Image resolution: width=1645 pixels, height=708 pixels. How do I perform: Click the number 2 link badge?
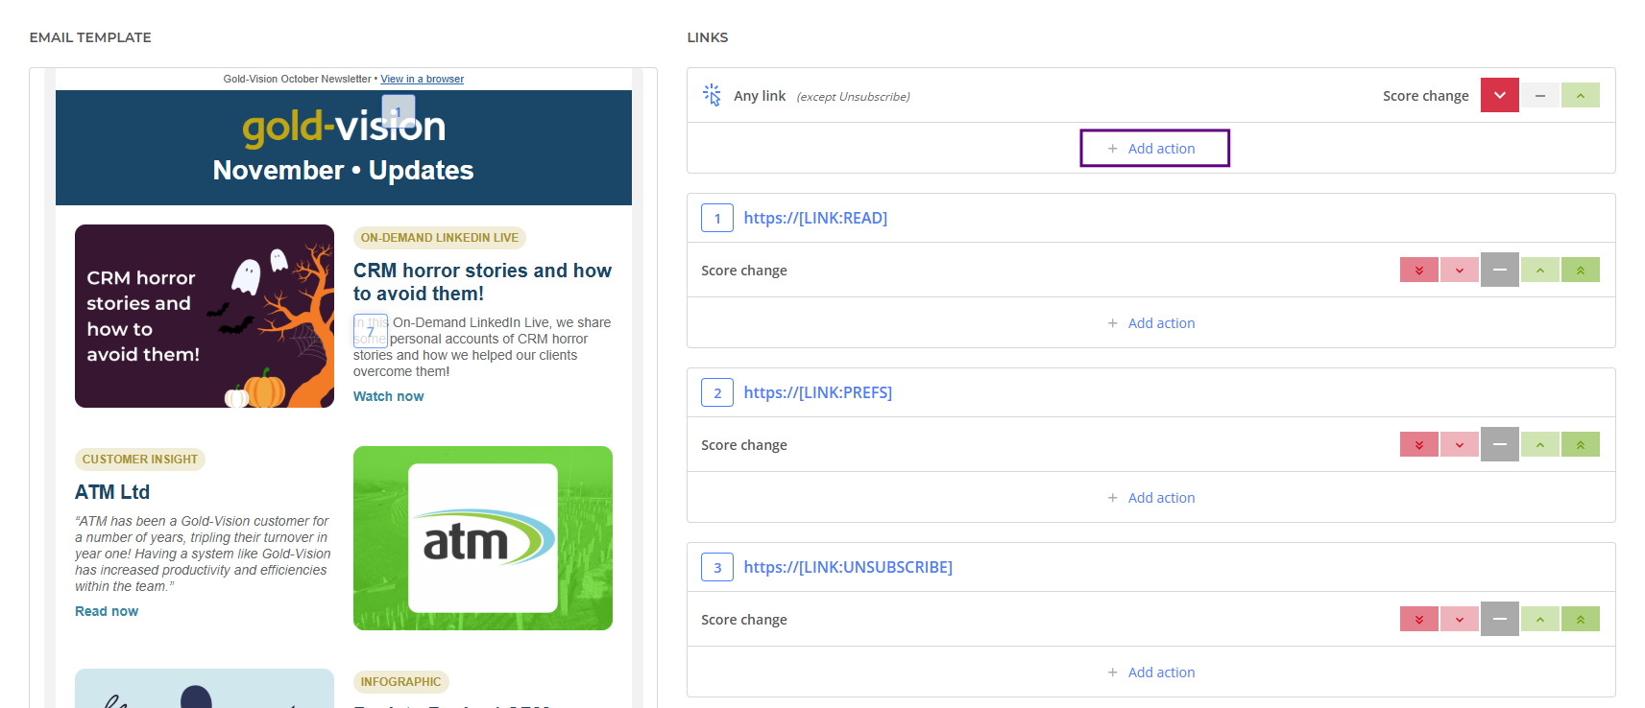tap(717, 392)
